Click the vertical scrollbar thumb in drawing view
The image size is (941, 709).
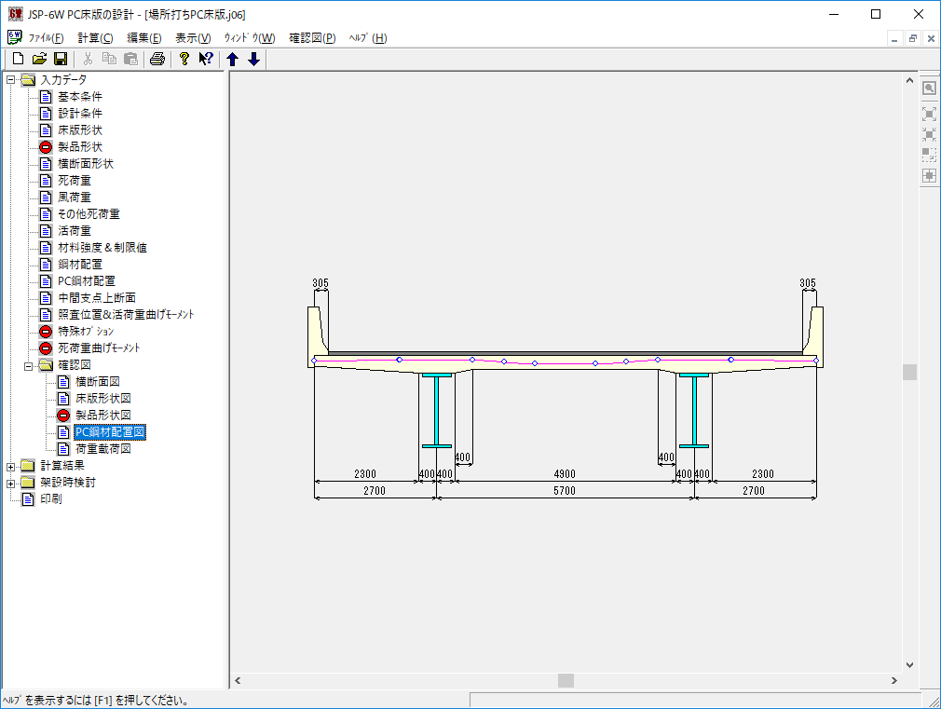click(x=909, y=372)
